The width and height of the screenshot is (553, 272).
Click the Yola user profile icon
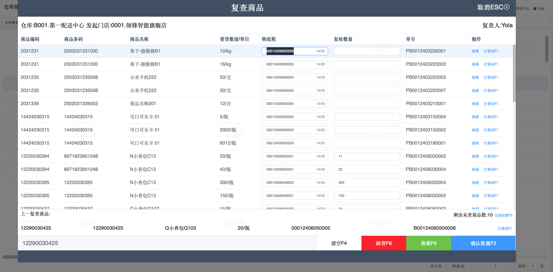[535, 8]
